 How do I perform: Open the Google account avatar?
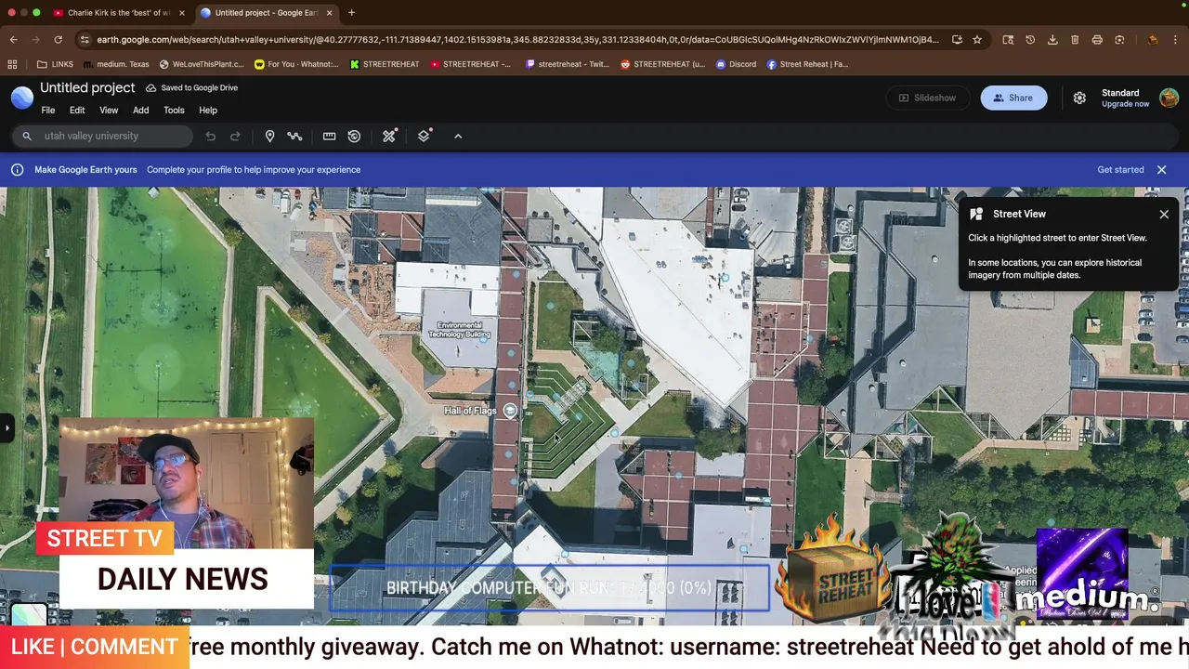point(1169,98)
